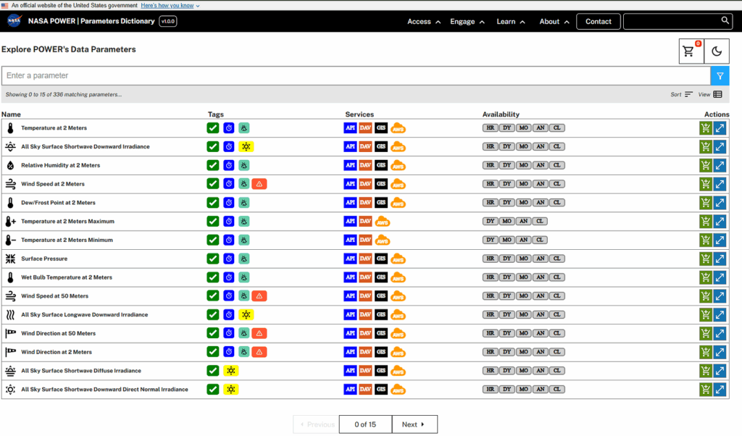Open the Learn menu

point(511,22)
